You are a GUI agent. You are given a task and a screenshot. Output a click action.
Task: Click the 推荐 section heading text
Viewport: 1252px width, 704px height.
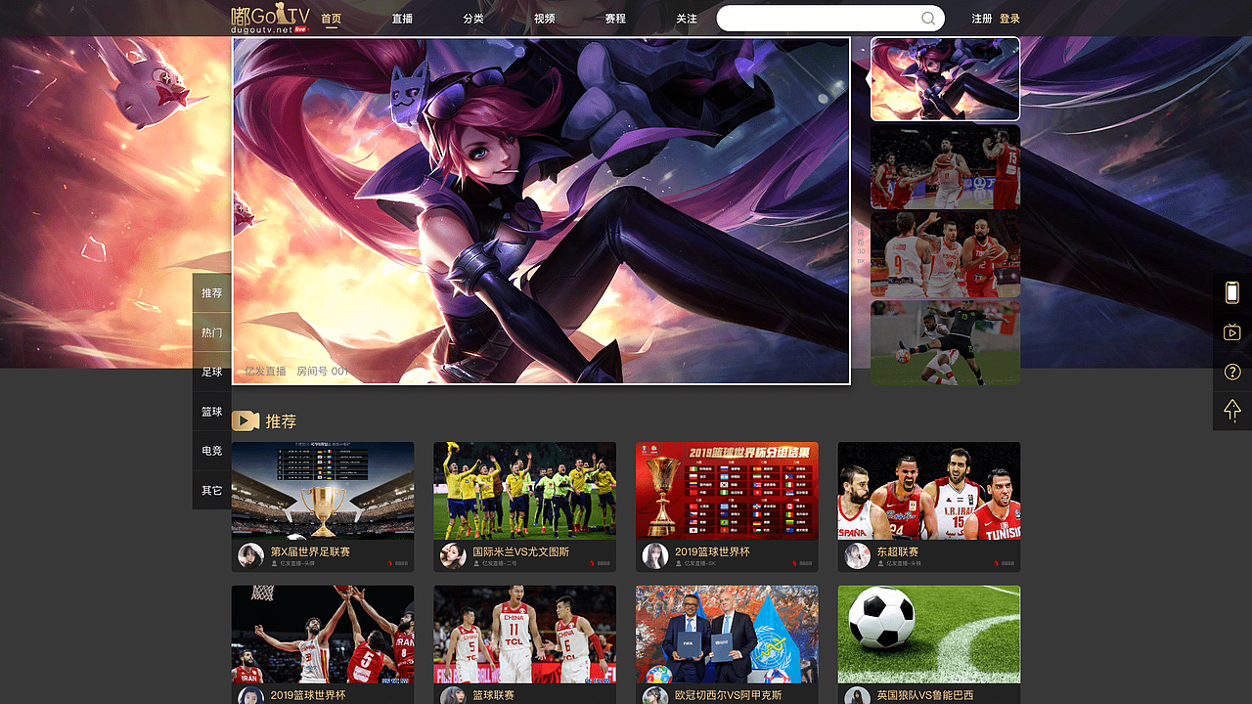[281, 421]
